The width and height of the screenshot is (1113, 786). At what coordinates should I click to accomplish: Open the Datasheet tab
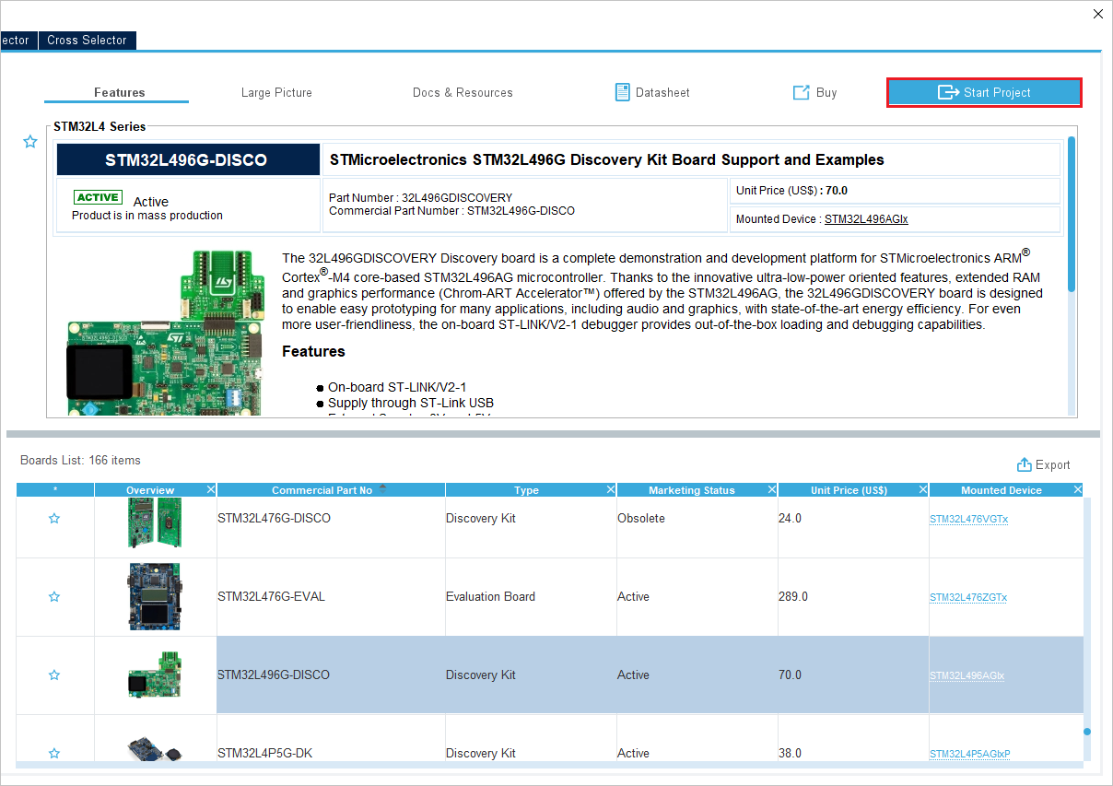click(652, 92)
